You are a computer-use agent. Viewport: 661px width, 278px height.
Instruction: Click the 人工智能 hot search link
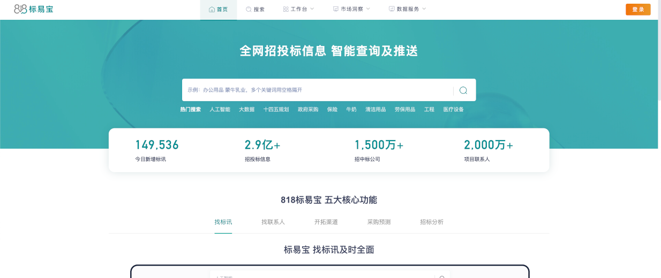(220, 110)
